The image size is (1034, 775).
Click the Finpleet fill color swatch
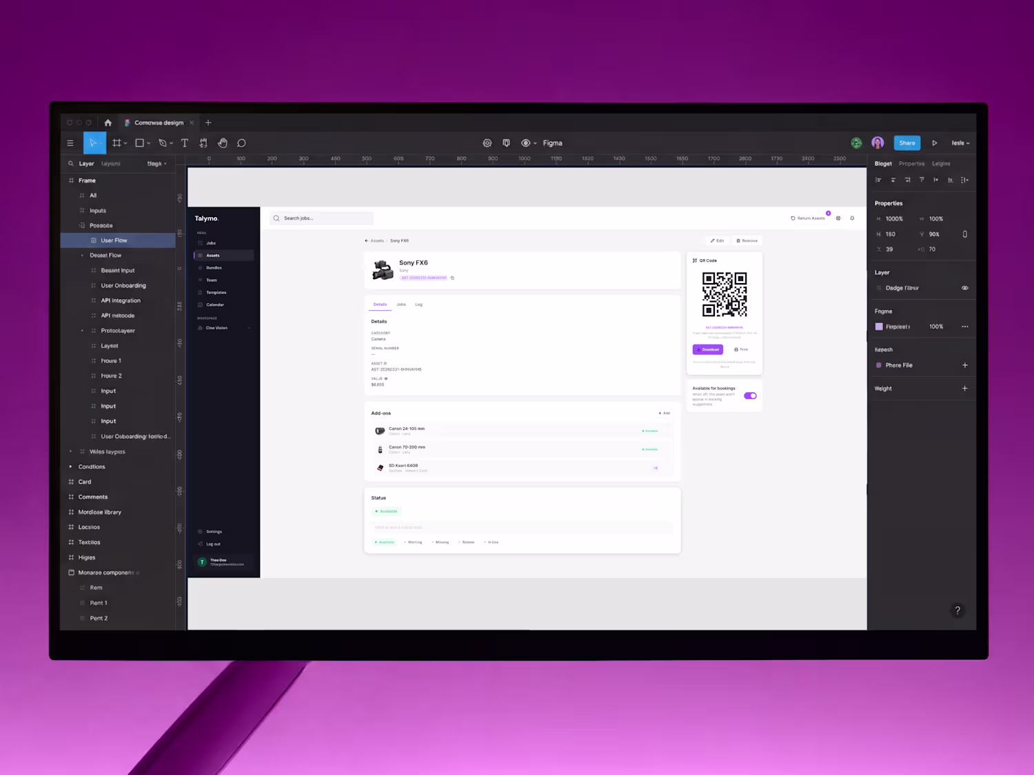pyautogui.click(x=879, y=327)
